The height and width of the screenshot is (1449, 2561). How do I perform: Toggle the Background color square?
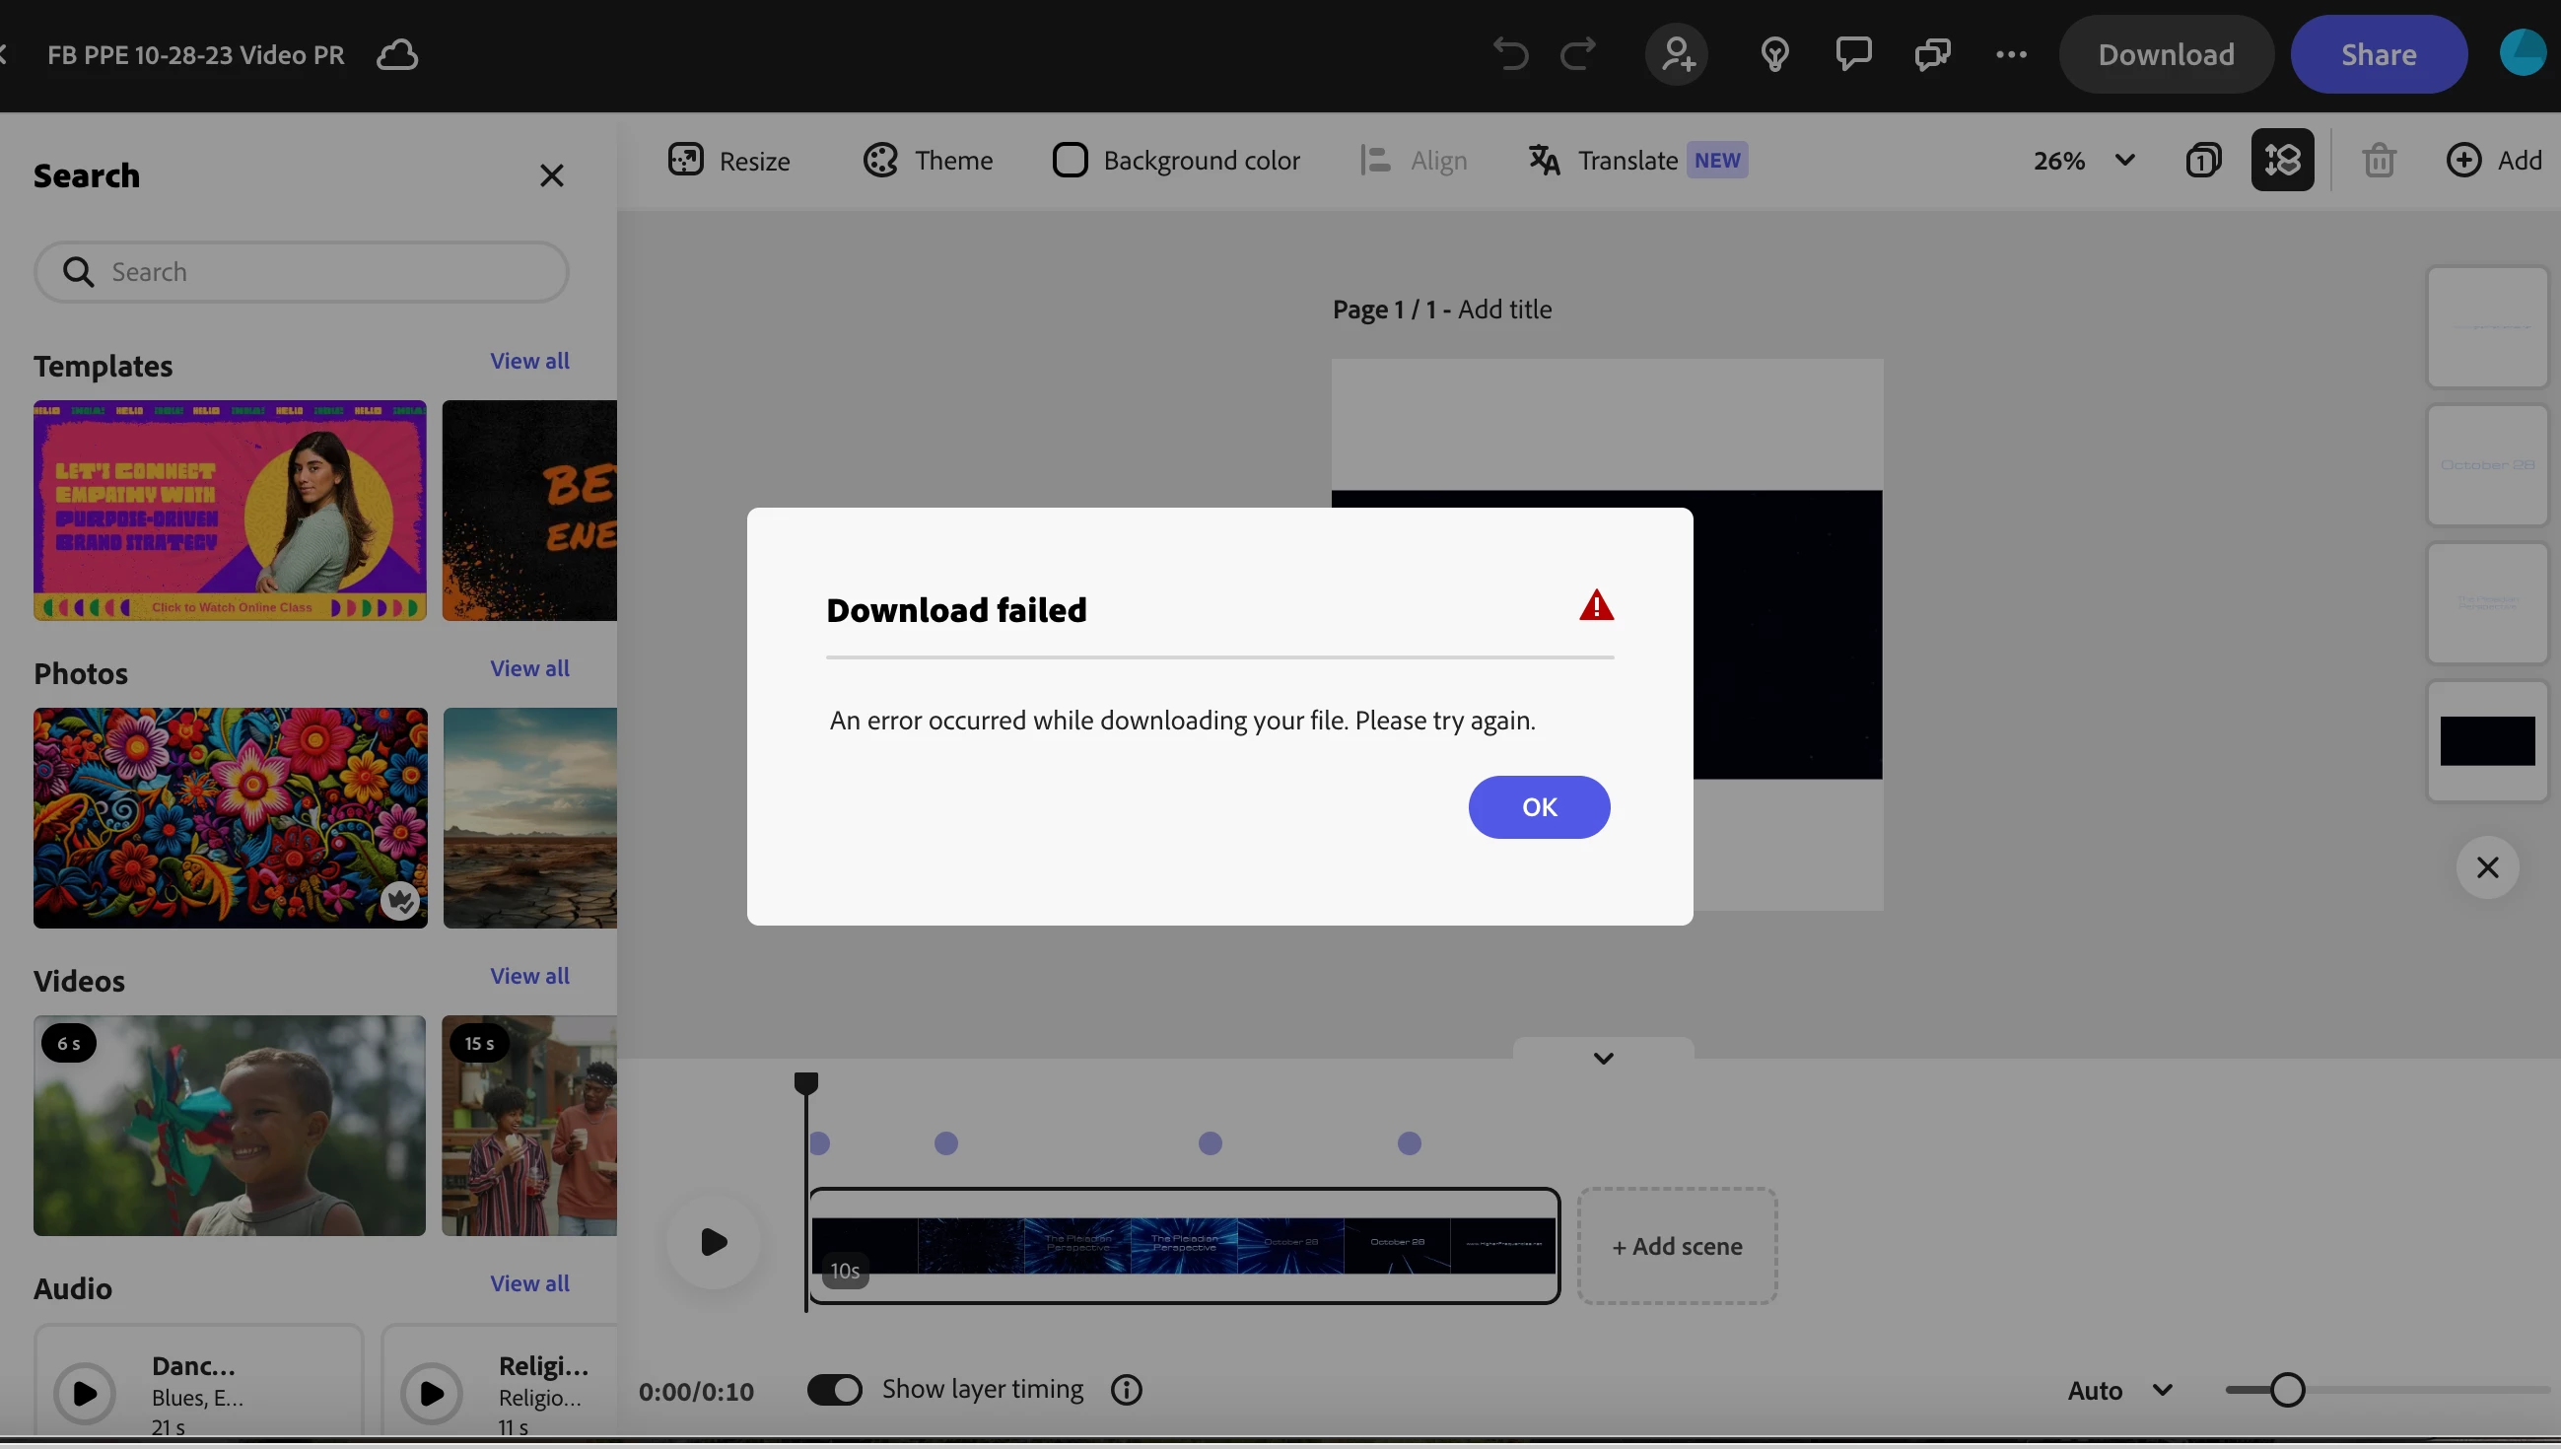pyautogui.click(x=1070, y=161)
